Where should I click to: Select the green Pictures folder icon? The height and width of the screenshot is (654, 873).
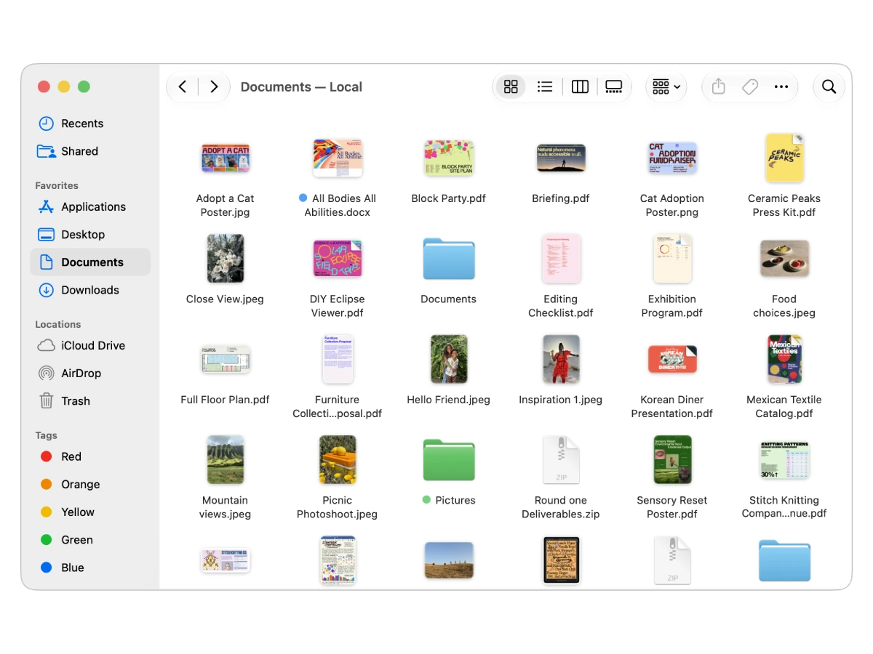[449, 460]
